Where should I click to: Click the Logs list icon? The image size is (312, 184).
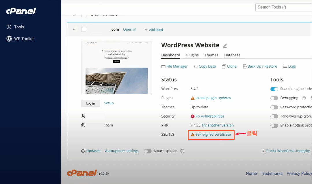[x=285, y=66]
